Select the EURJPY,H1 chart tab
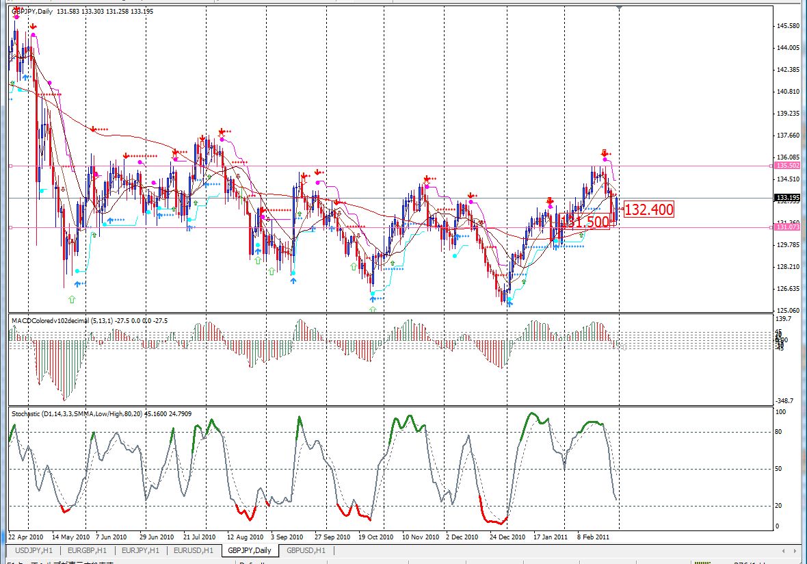This screenshot has width=807, height=564. 140,550
